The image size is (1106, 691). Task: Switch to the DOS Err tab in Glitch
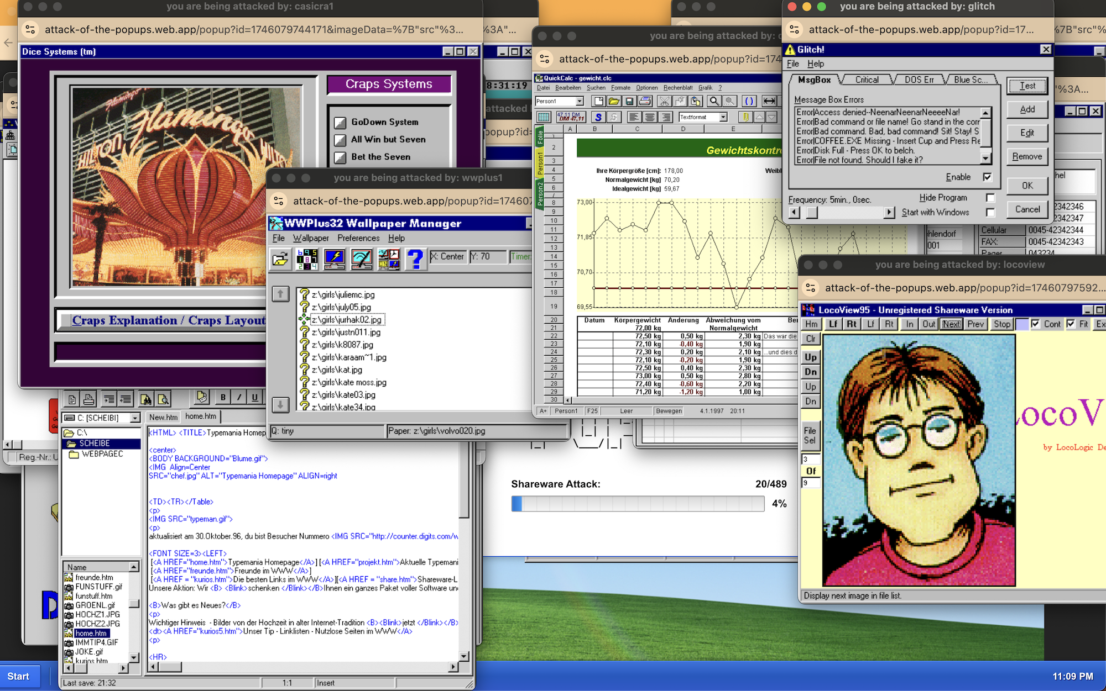(919, 80)
